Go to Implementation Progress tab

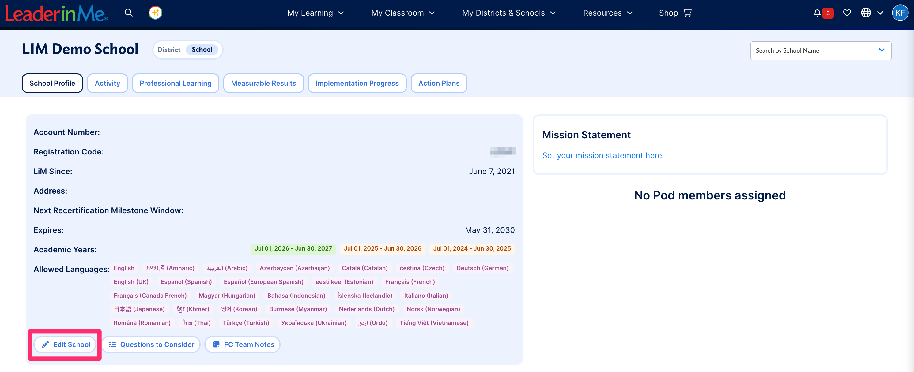point(357,83)
